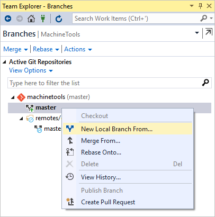Open the Merge dropdown link
This screenshot has height=217, width=215.
pyautogui.click(x=15, y=49)
